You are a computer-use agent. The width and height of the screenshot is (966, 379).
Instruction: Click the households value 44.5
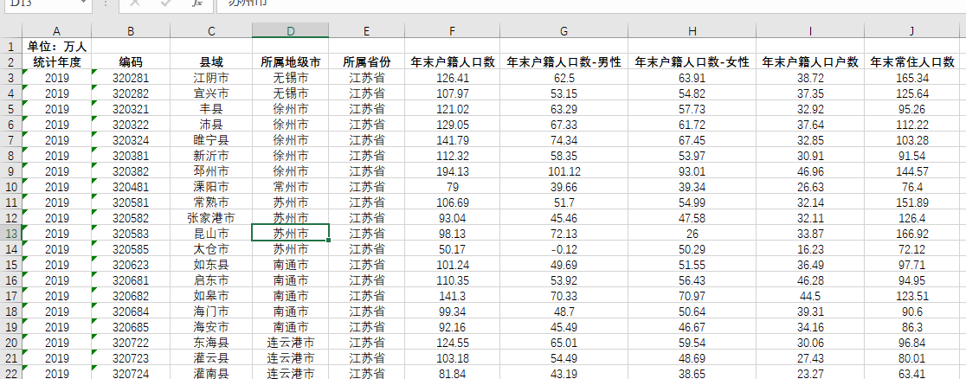click(809, 296)
